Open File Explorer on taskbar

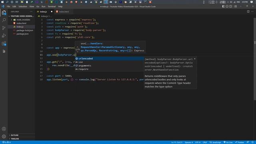tap(22, 2)
